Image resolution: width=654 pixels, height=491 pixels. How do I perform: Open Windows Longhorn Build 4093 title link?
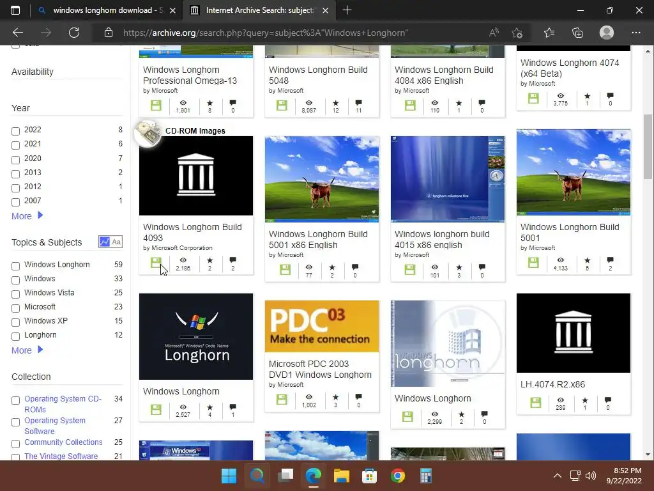click(x=192, y=233)
